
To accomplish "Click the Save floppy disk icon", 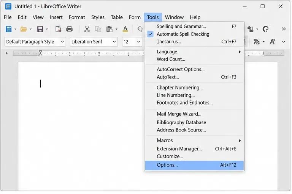I will [40, 29].
